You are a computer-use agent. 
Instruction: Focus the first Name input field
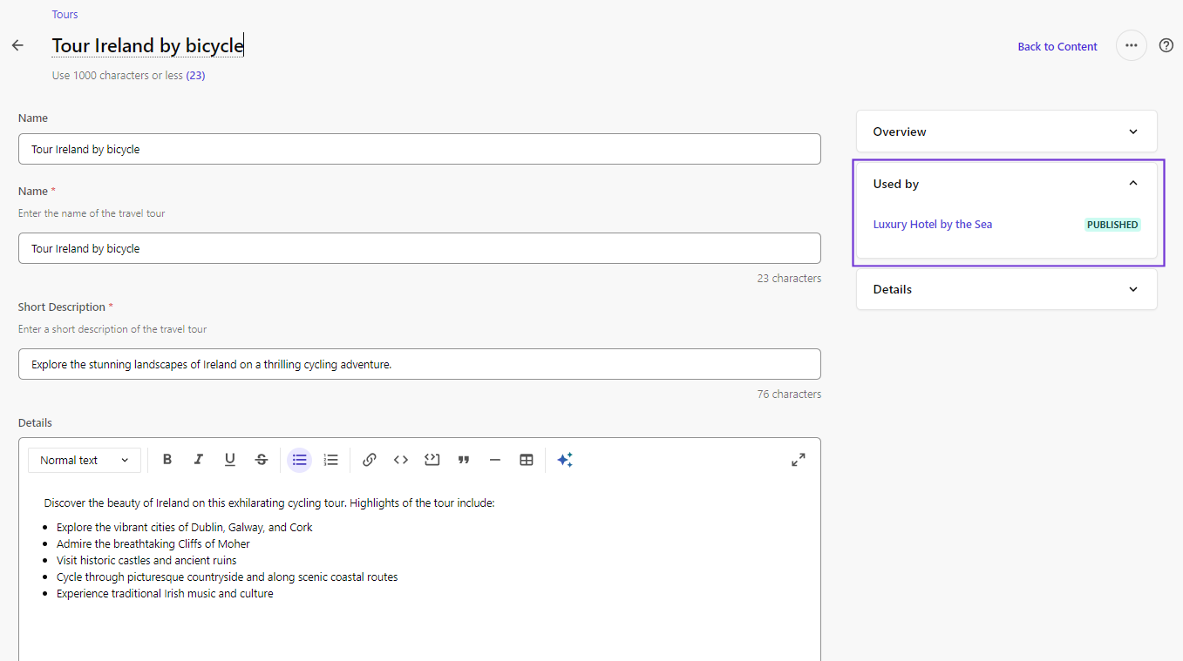(419, 149)
